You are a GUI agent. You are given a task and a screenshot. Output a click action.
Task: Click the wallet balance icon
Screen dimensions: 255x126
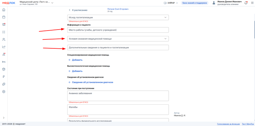pyautogui.click(x=165, y=3)
